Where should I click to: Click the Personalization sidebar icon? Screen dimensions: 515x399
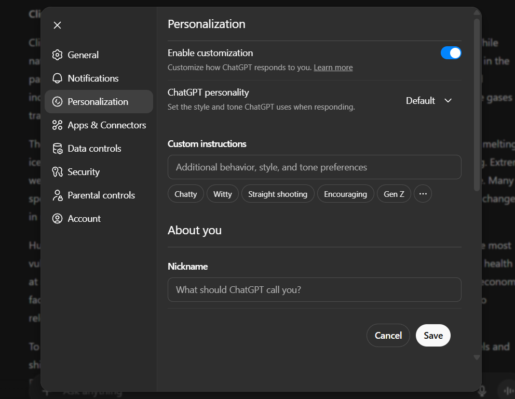pyautogui.click(x=58, y=102)
